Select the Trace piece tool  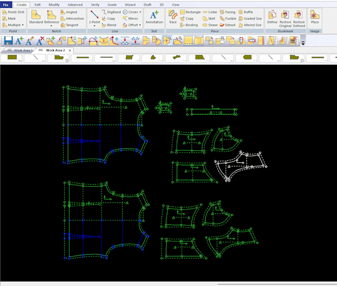click(x=172, y=17)
